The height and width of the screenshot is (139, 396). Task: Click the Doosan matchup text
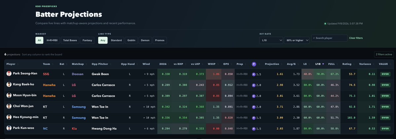pyautogui.click(x=77, y=74)
